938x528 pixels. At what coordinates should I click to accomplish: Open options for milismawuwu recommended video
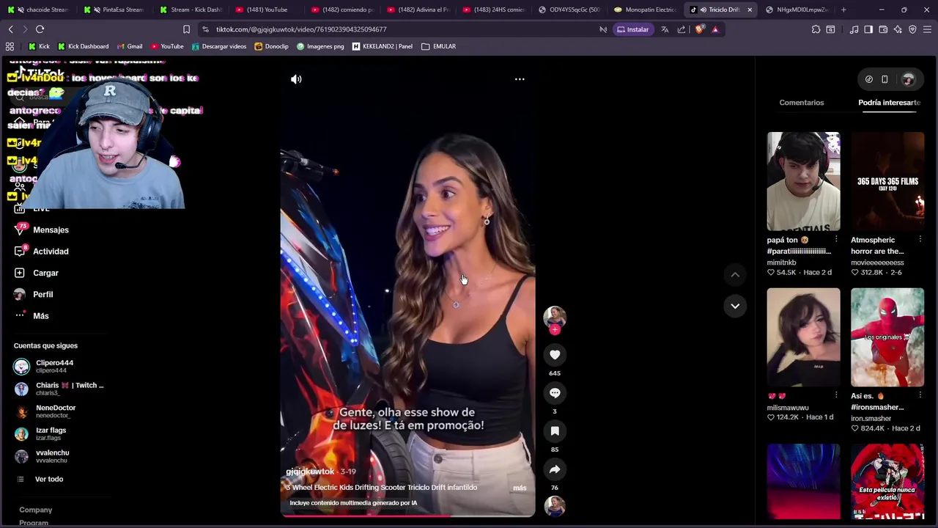836,396
